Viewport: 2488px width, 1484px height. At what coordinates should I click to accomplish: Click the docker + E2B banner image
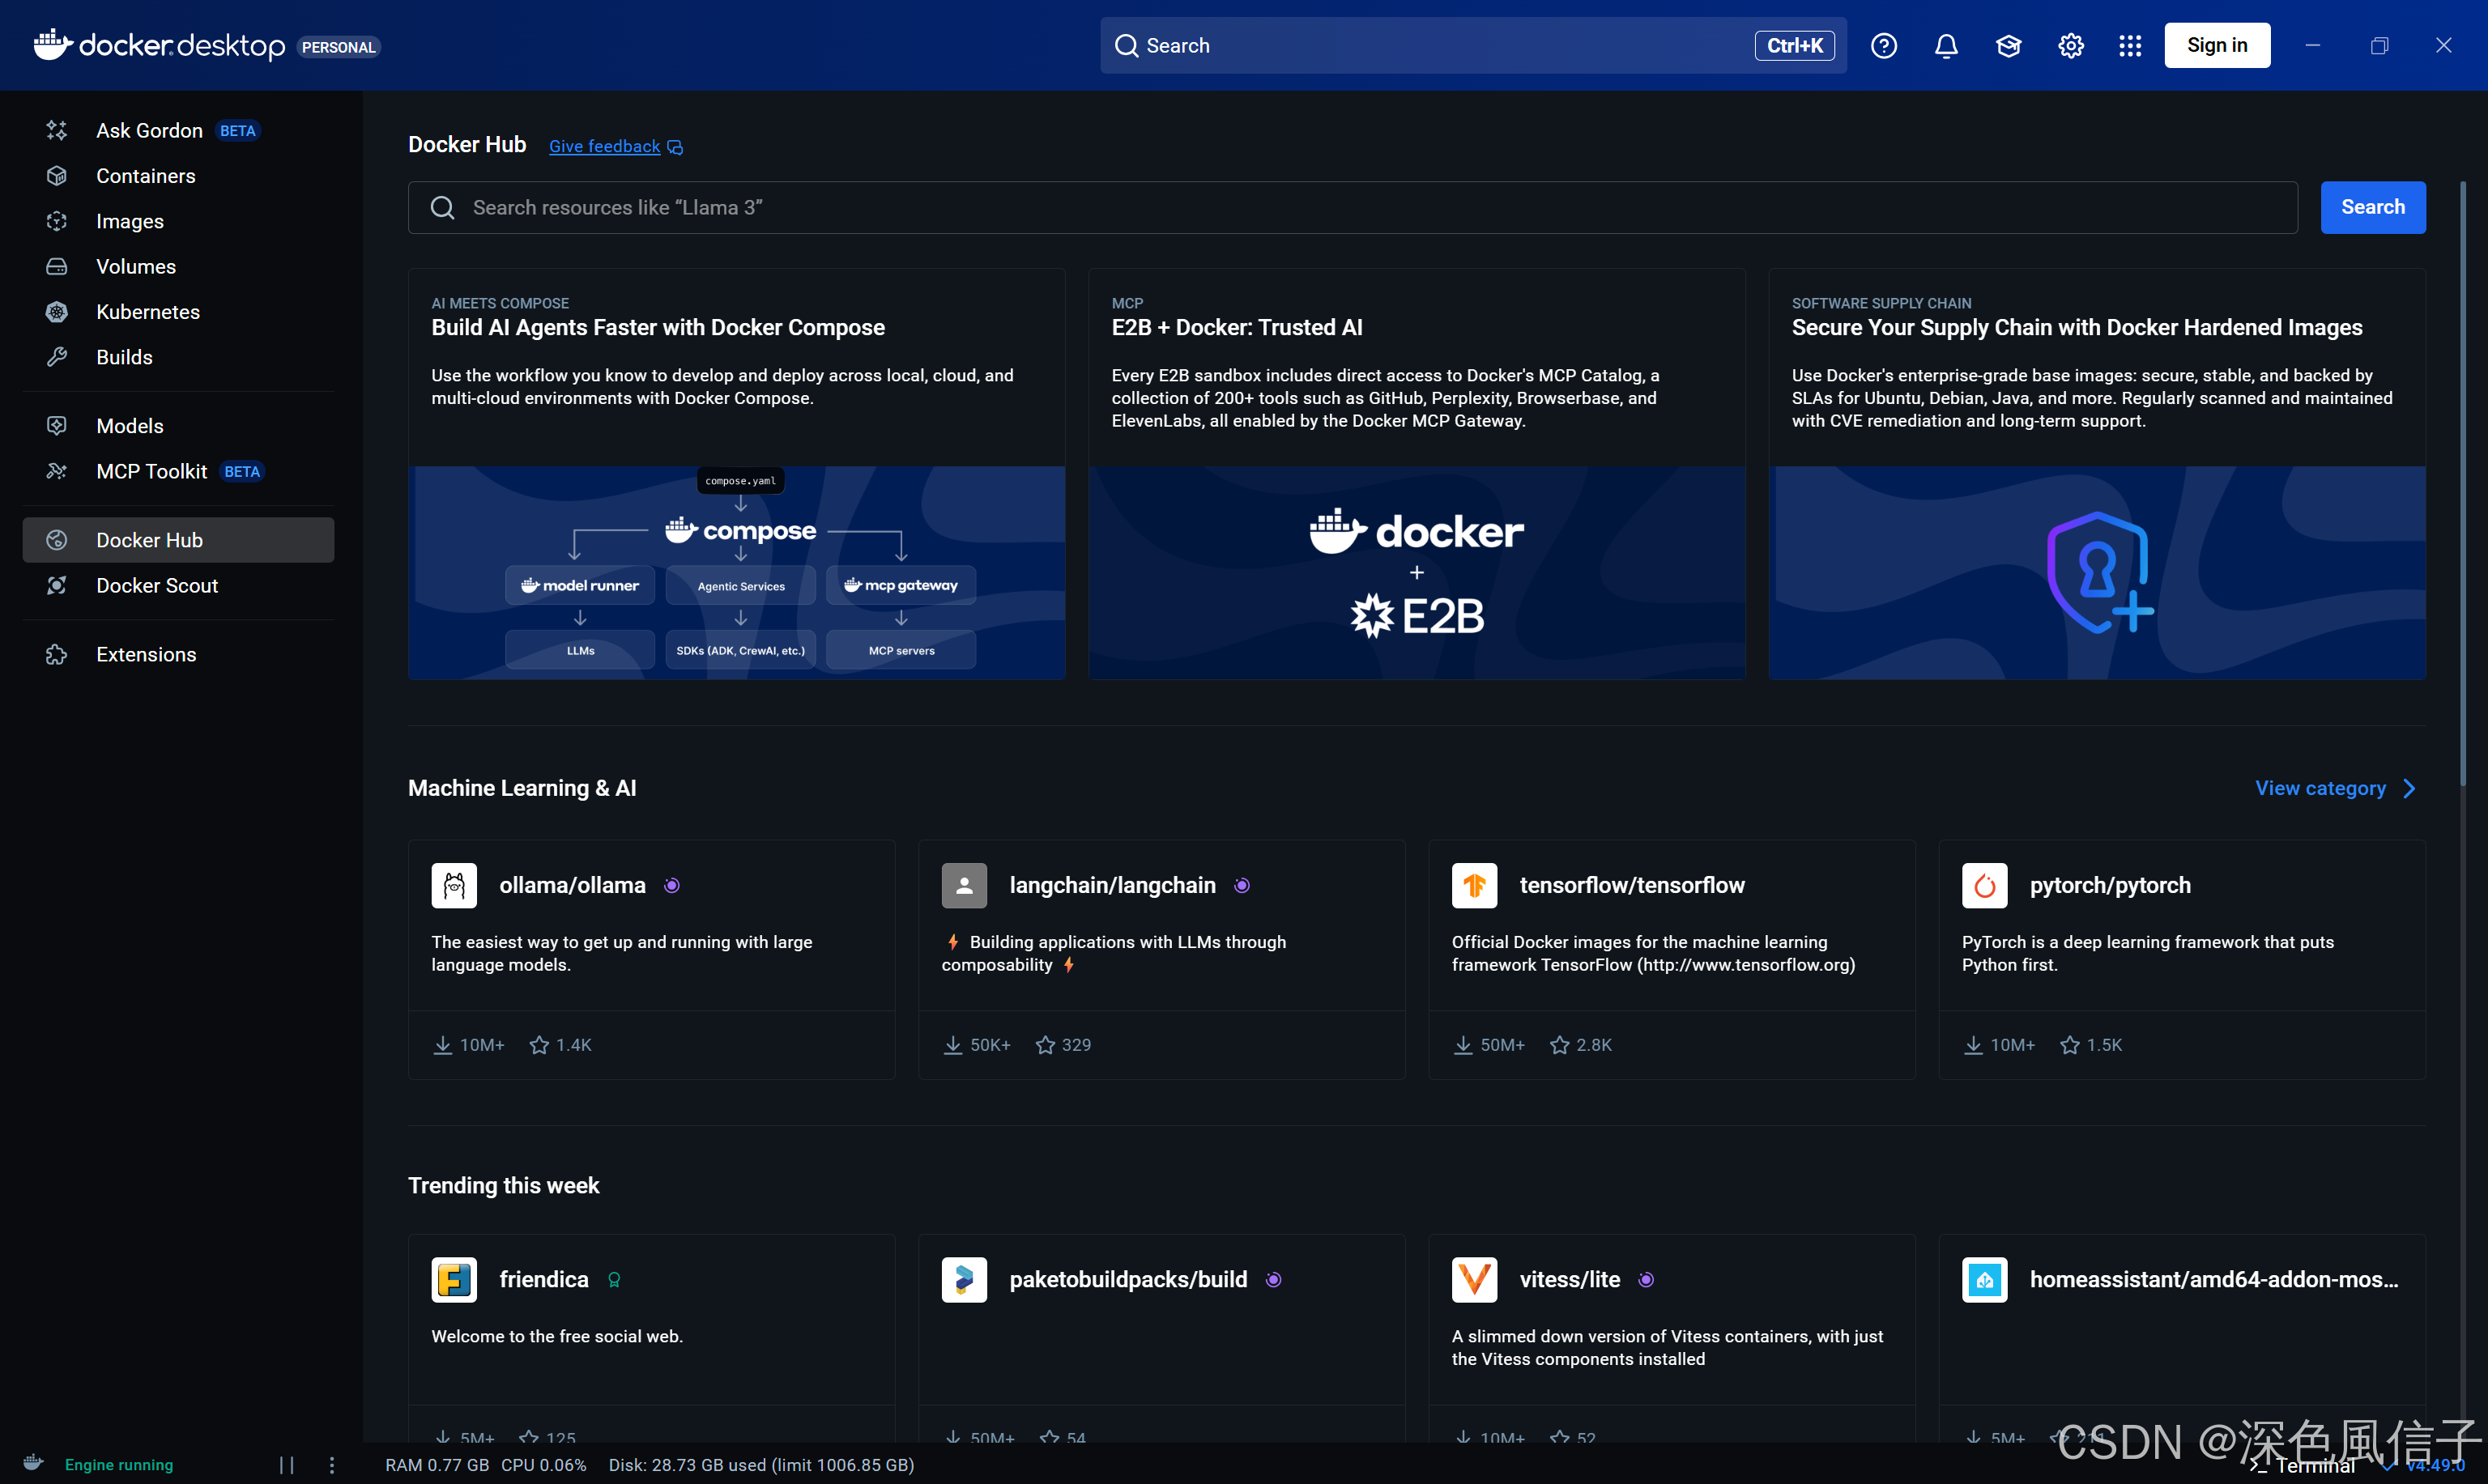pyautogui.click(x=1417, y=573)
